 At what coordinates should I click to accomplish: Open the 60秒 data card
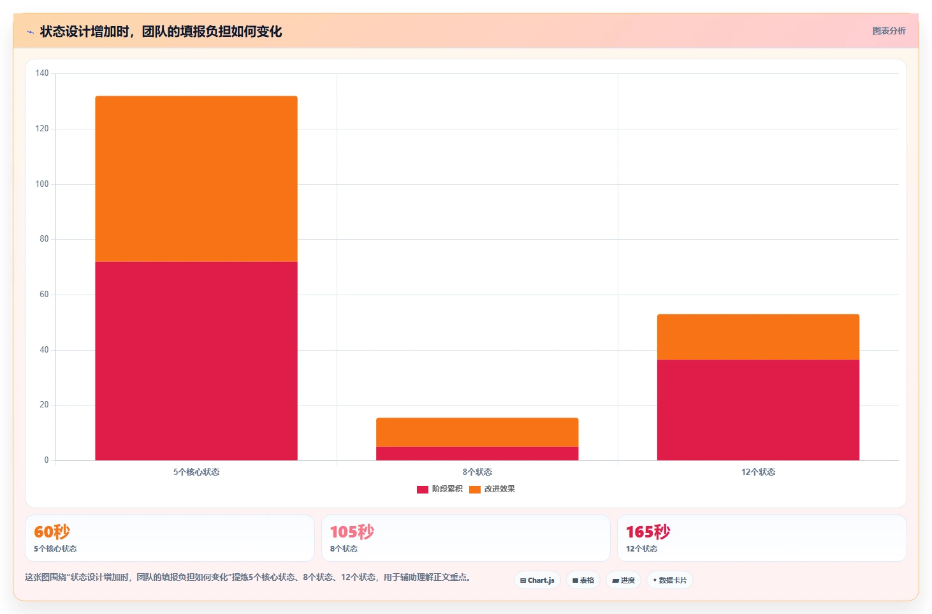(170, 538)
